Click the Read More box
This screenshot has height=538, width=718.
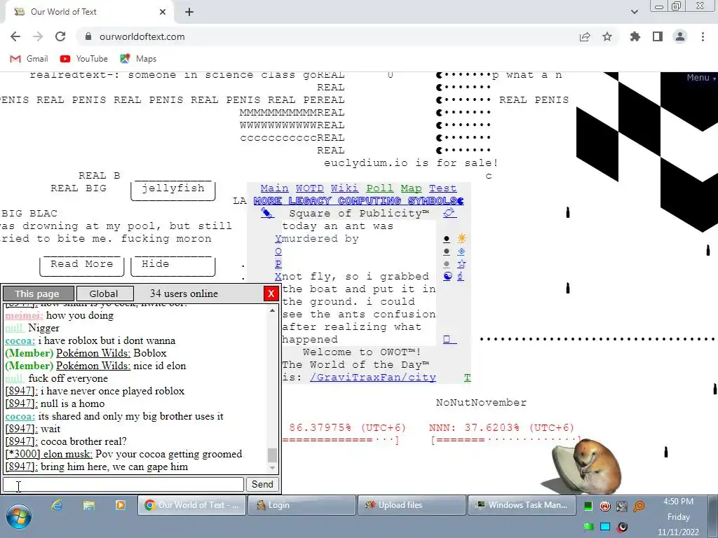coord(81,264)
